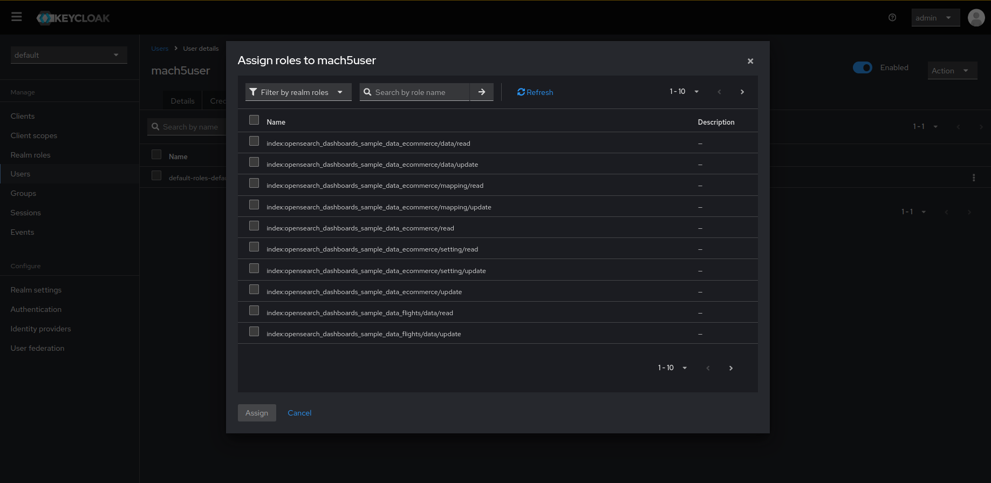Check the sample_data_ecommerce/data/read role
Viewport: 991px width, 483px height.
click(x=254, y=141)
